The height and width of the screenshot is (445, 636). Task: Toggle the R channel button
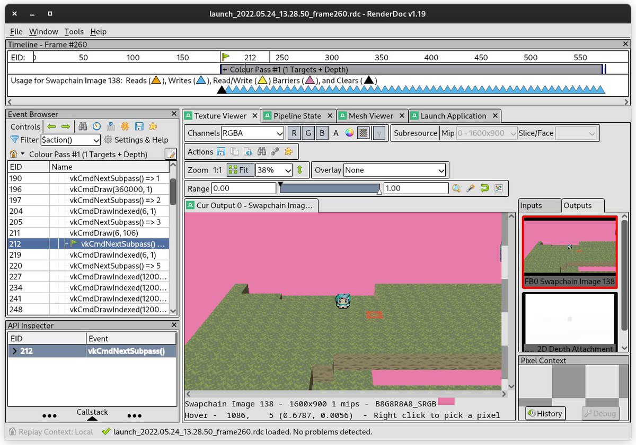pyautogui.click(x=294, y=133)
